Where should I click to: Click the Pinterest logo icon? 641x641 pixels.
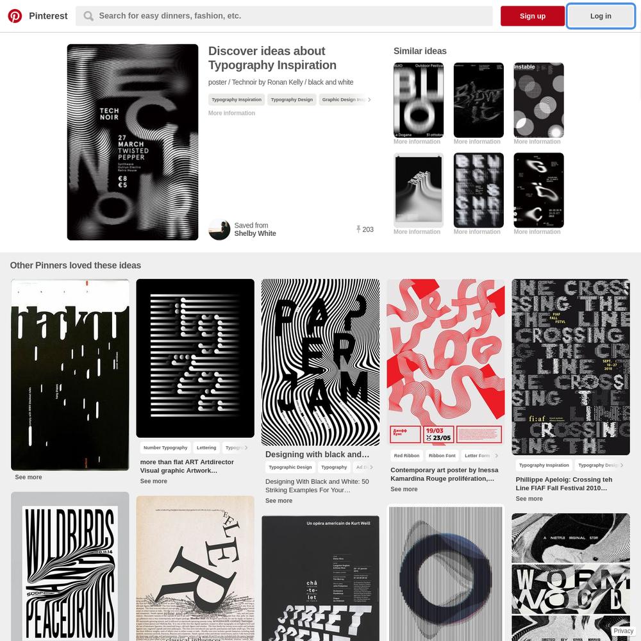click(x=15, y=16)
